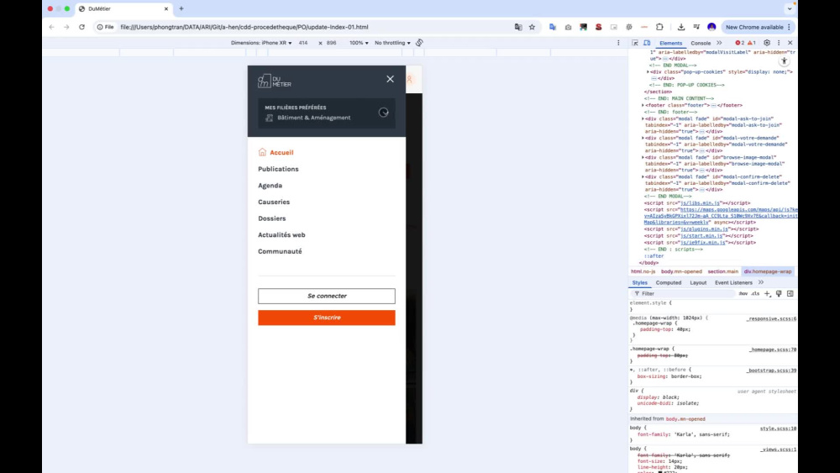Screen dimensions: 840x473
Task: Select body.mn-opened in the breadcrumb
Action: [681, 271]
